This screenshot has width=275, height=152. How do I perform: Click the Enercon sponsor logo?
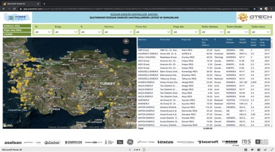coord(74,142)
